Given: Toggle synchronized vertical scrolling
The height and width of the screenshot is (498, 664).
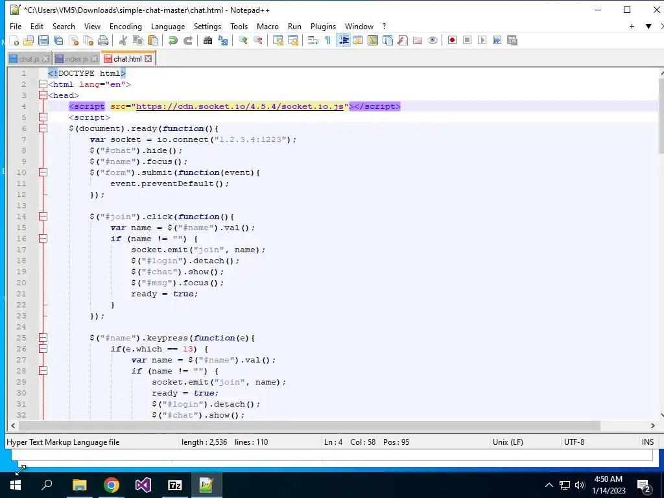Looking at the screenshot, I should click(278, 40).
